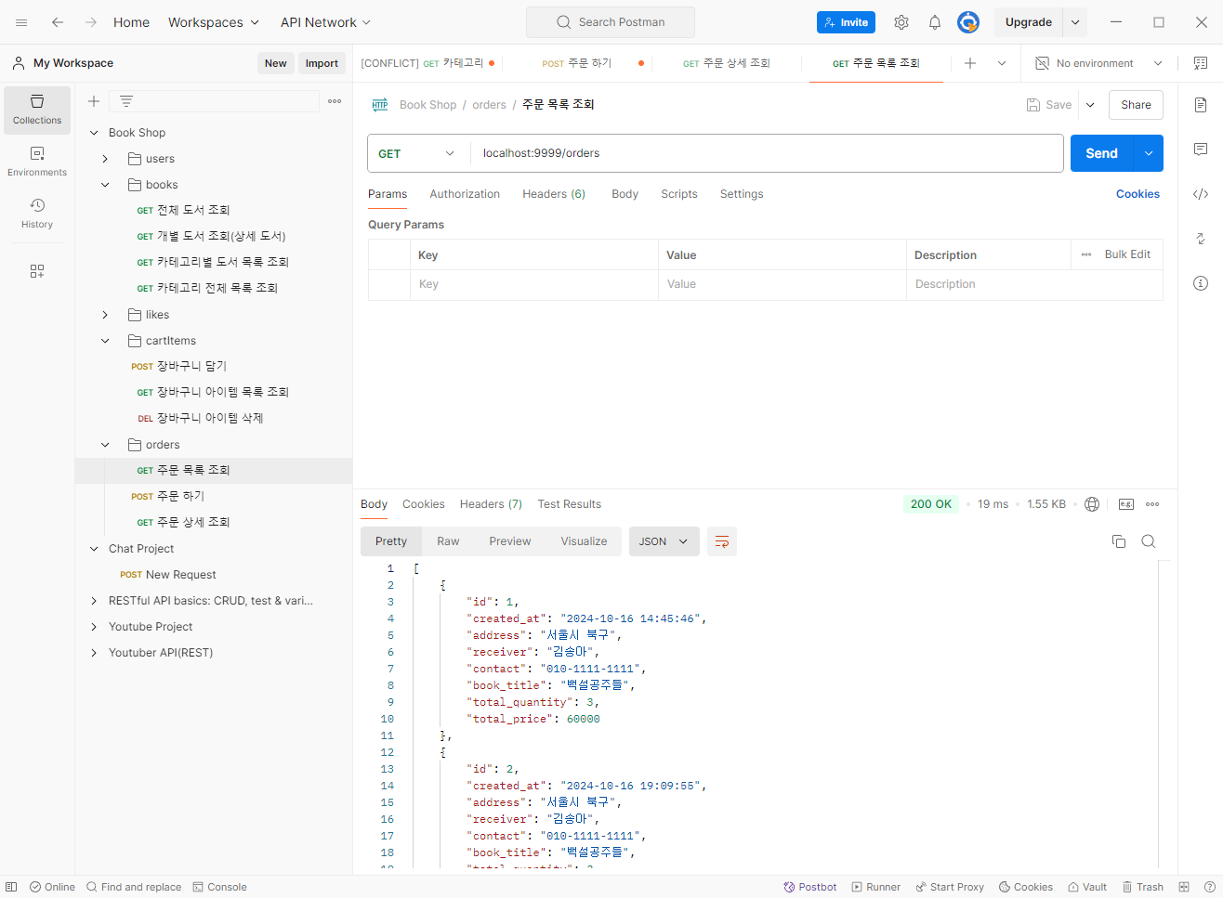Switch to POST 주문 하기 tab

click(577, 63)
